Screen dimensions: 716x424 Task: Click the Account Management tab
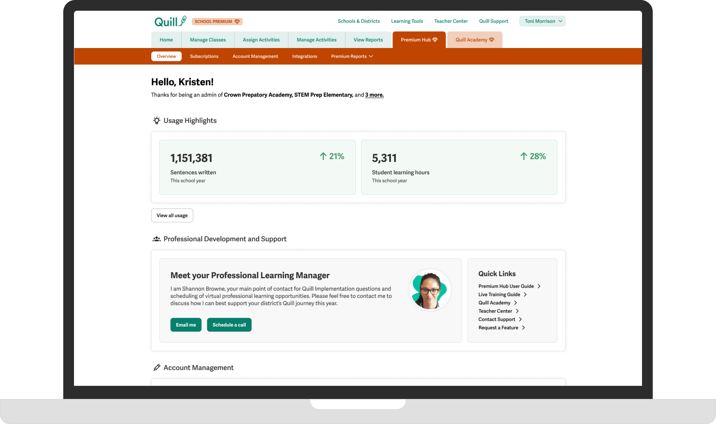click(255, 56)
